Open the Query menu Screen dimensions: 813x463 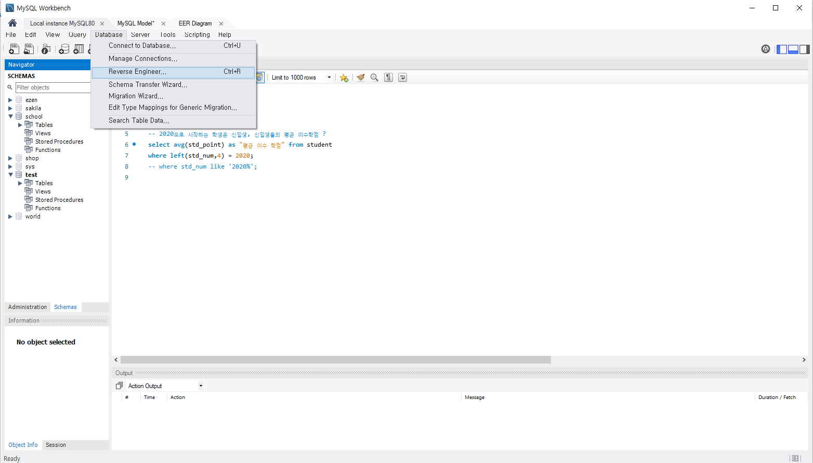pos(77,34)
